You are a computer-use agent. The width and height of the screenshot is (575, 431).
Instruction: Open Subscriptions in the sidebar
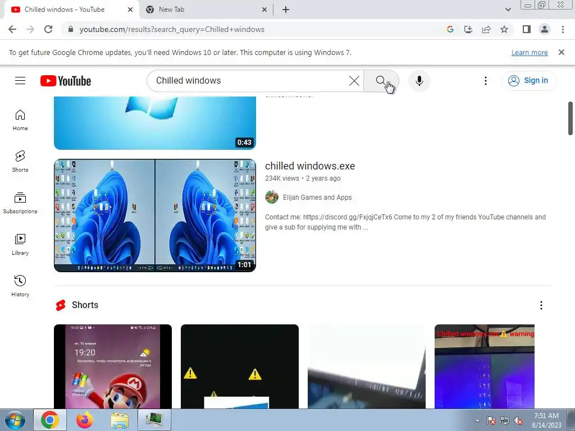20,203
